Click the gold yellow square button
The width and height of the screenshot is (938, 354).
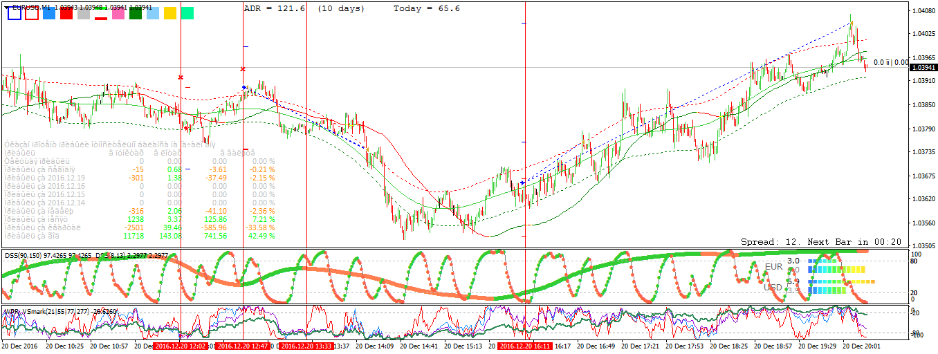coord(170,13)
